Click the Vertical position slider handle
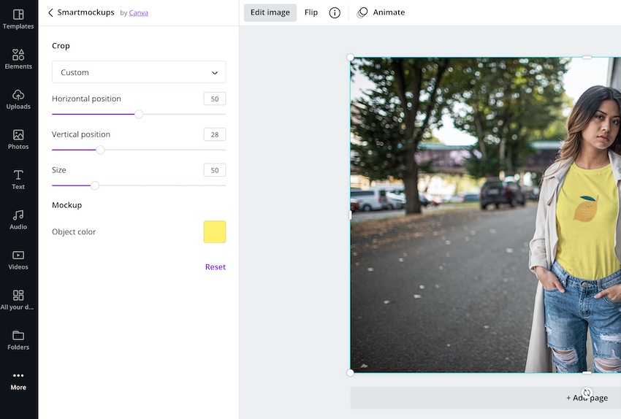 101,150
